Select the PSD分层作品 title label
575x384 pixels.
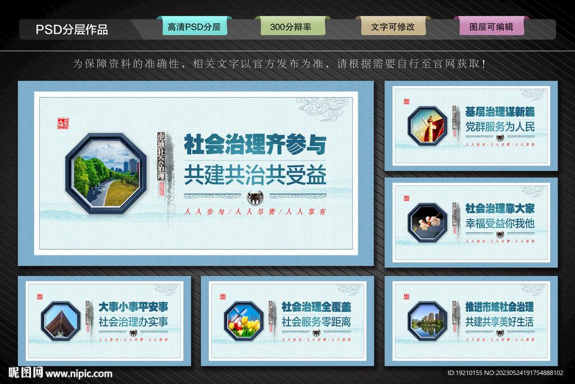pyautogui.click(x=72, y=29)
